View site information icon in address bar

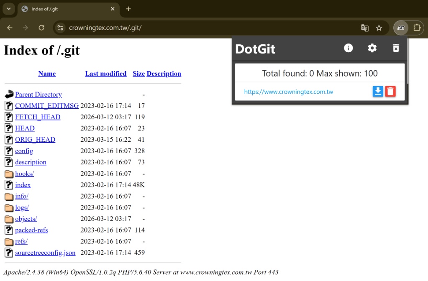(60, 28)
